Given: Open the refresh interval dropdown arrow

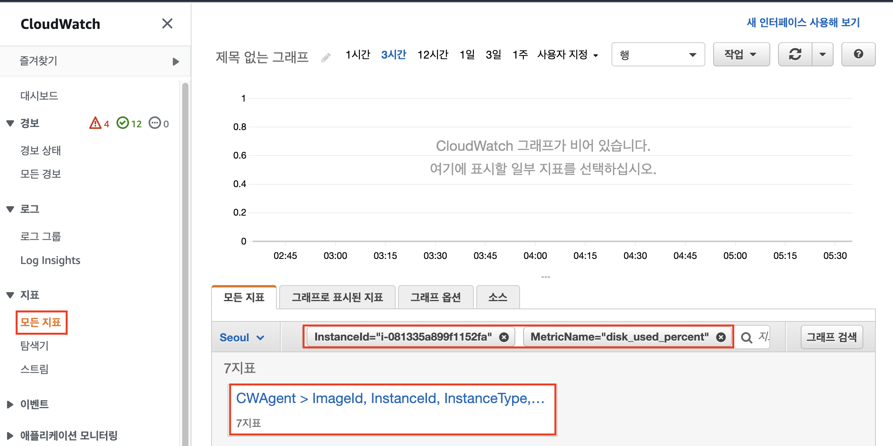Looking at the screenshot, I should 823,54.
